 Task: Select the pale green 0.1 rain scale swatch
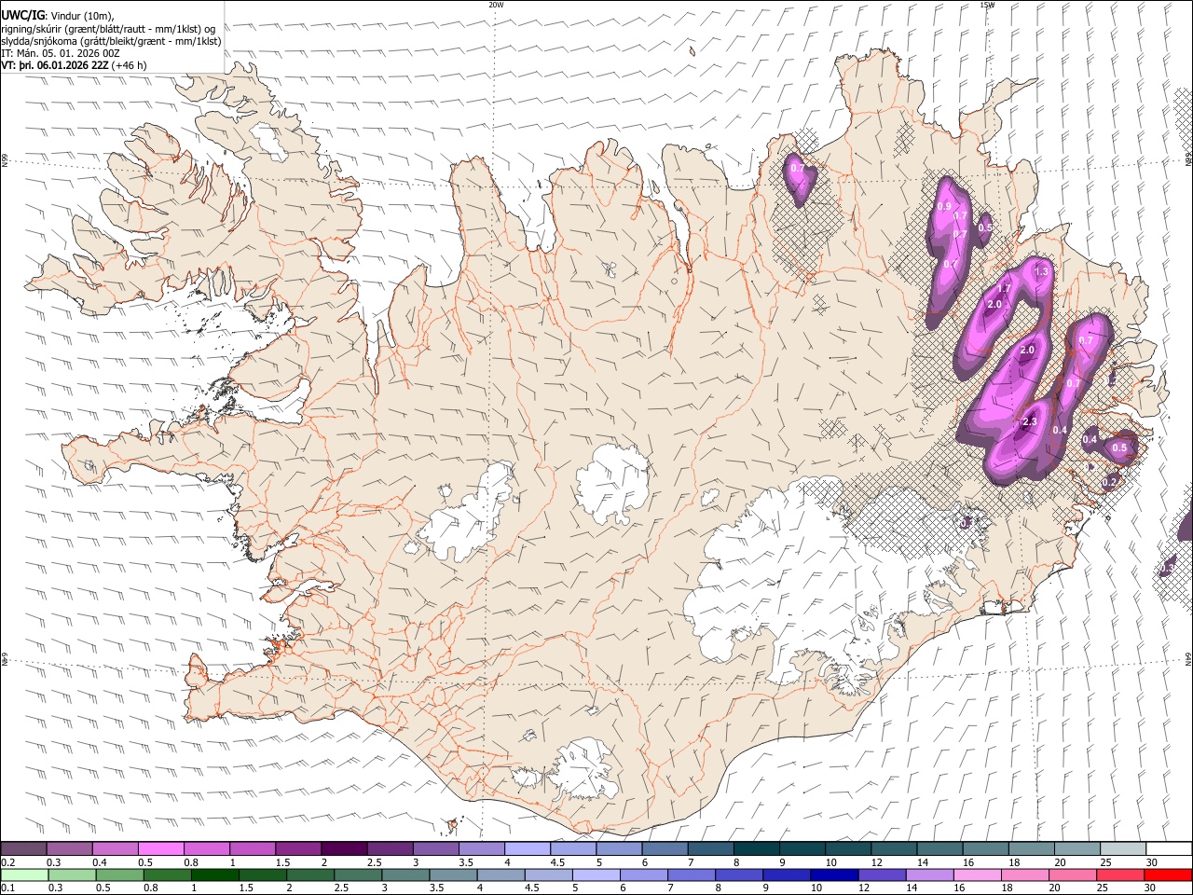pyautogui.click(x=23, y=874)
